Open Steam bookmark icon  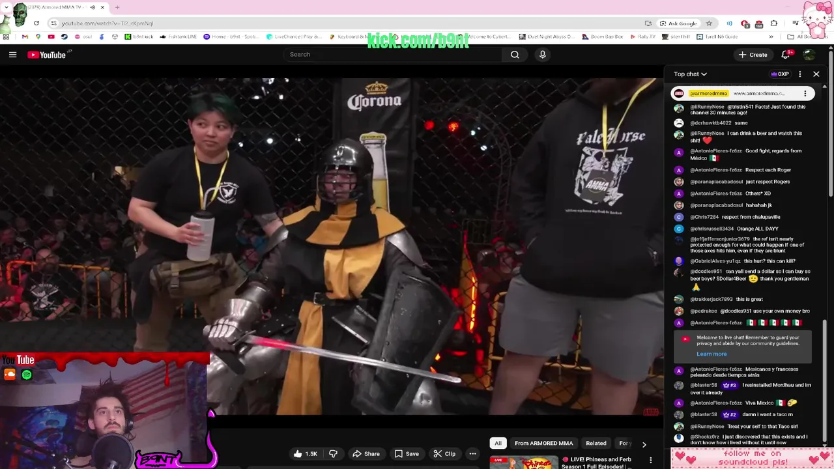click(64, 36)
